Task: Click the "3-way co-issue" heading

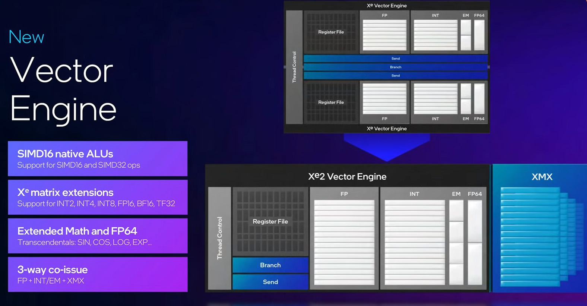Action: coord(53,269)
